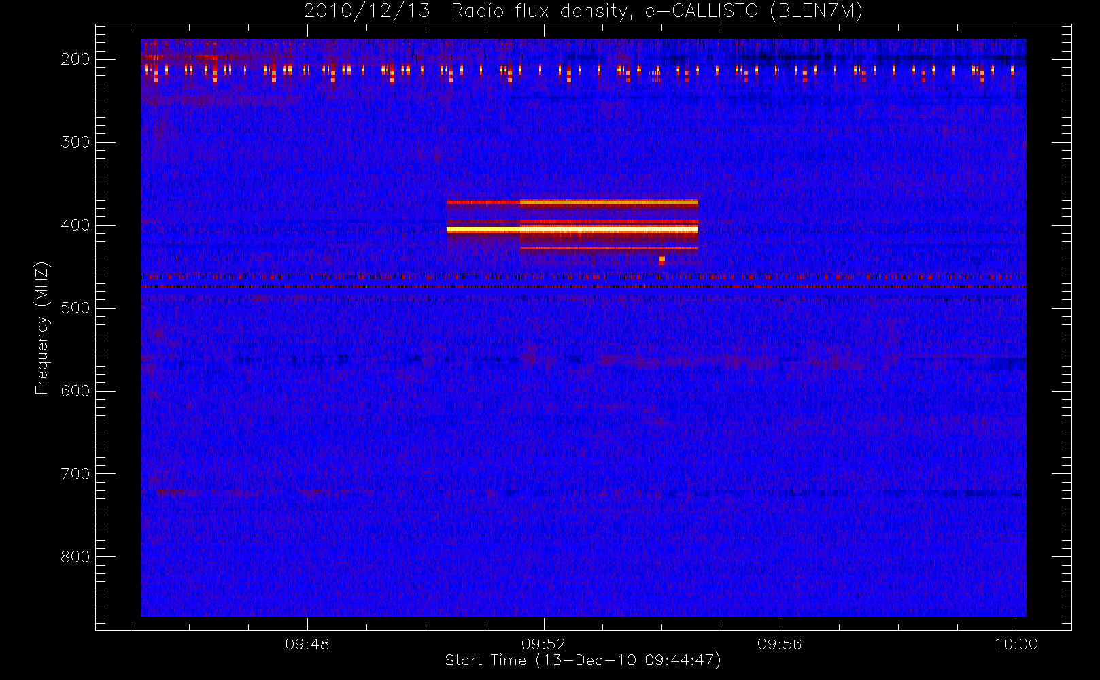Select the 300 frequency tick label
The width and height of the screenshot is (1100, 680).
[75, 142]
